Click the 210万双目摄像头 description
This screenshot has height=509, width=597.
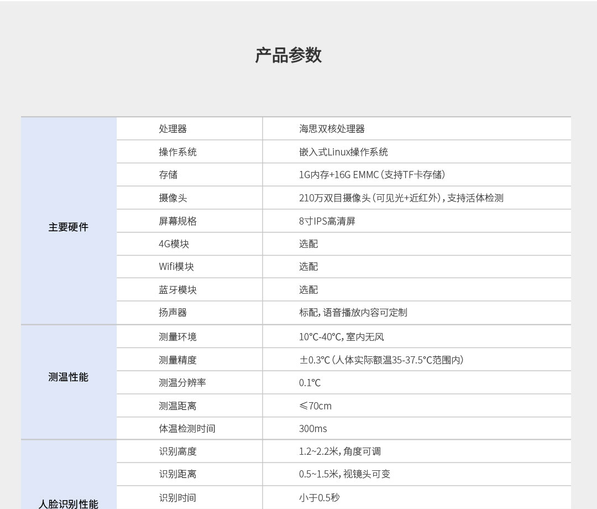click(401, 198)
